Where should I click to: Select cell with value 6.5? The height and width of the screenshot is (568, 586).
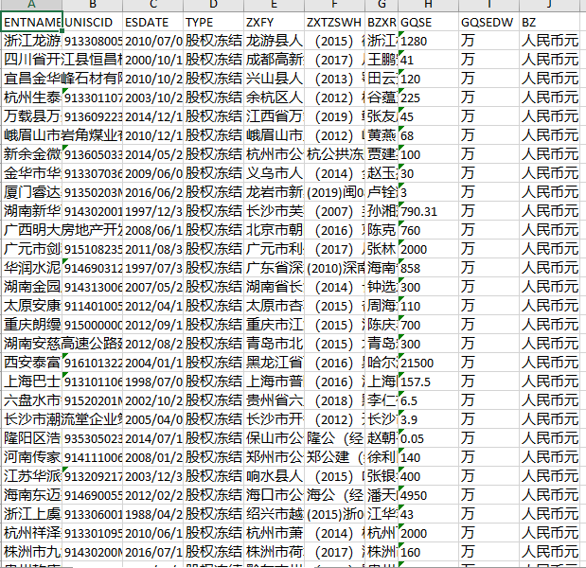pyautogui.click(x=429, y=400)
